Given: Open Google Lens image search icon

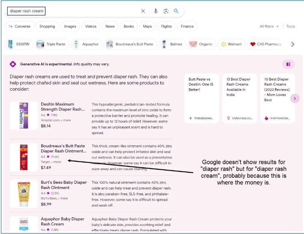Looking at the screenshot, I should point(166,11).
